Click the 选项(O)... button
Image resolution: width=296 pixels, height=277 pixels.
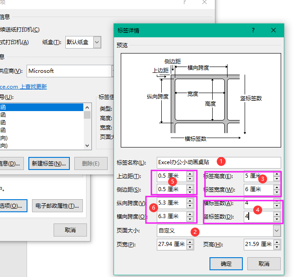coord(13,206)
